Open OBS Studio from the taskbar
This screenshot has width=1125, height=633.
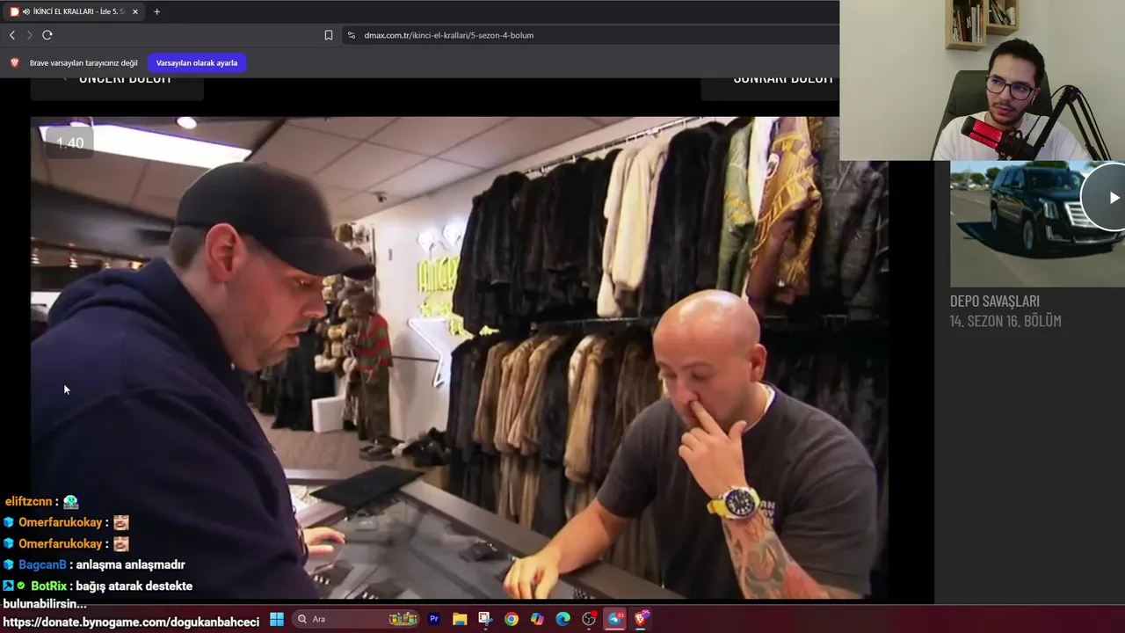point(589,619)
